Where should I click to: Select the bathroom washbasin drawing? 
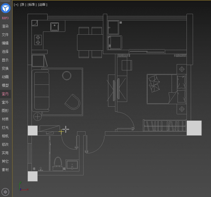pos(72,165)
